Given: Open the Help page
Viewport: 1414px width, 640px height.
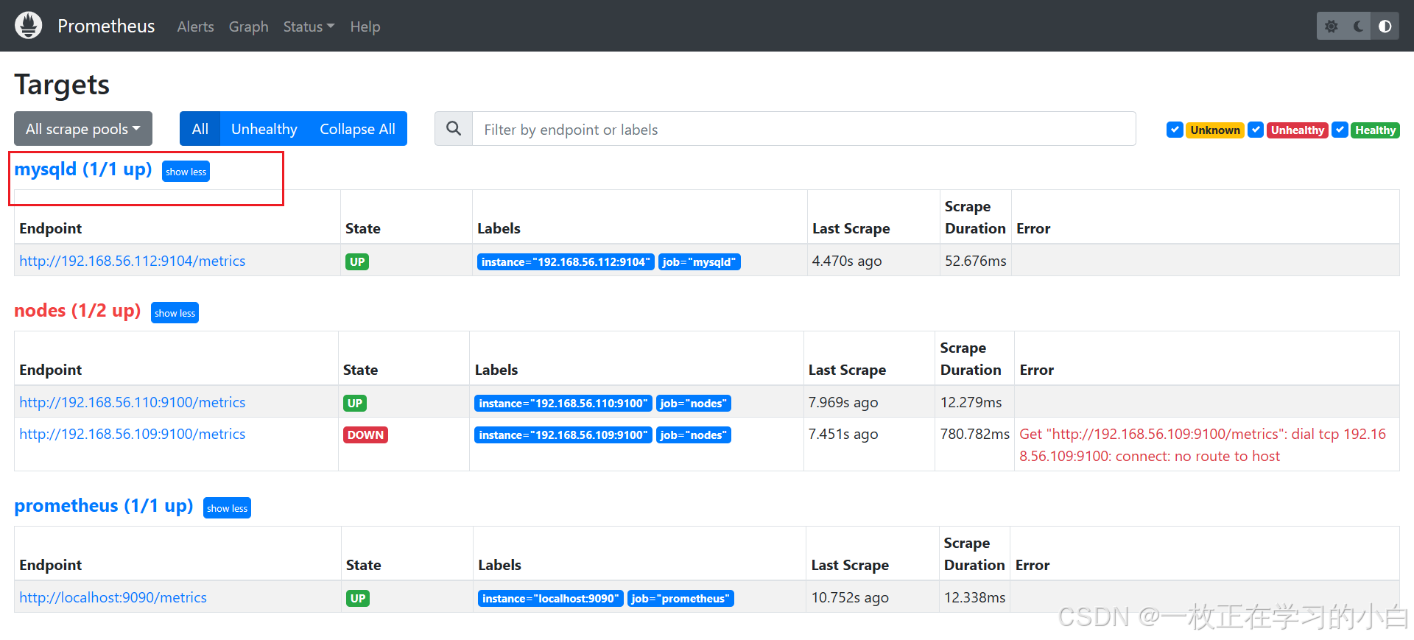Looking at the screenshot, I should 365,27.
